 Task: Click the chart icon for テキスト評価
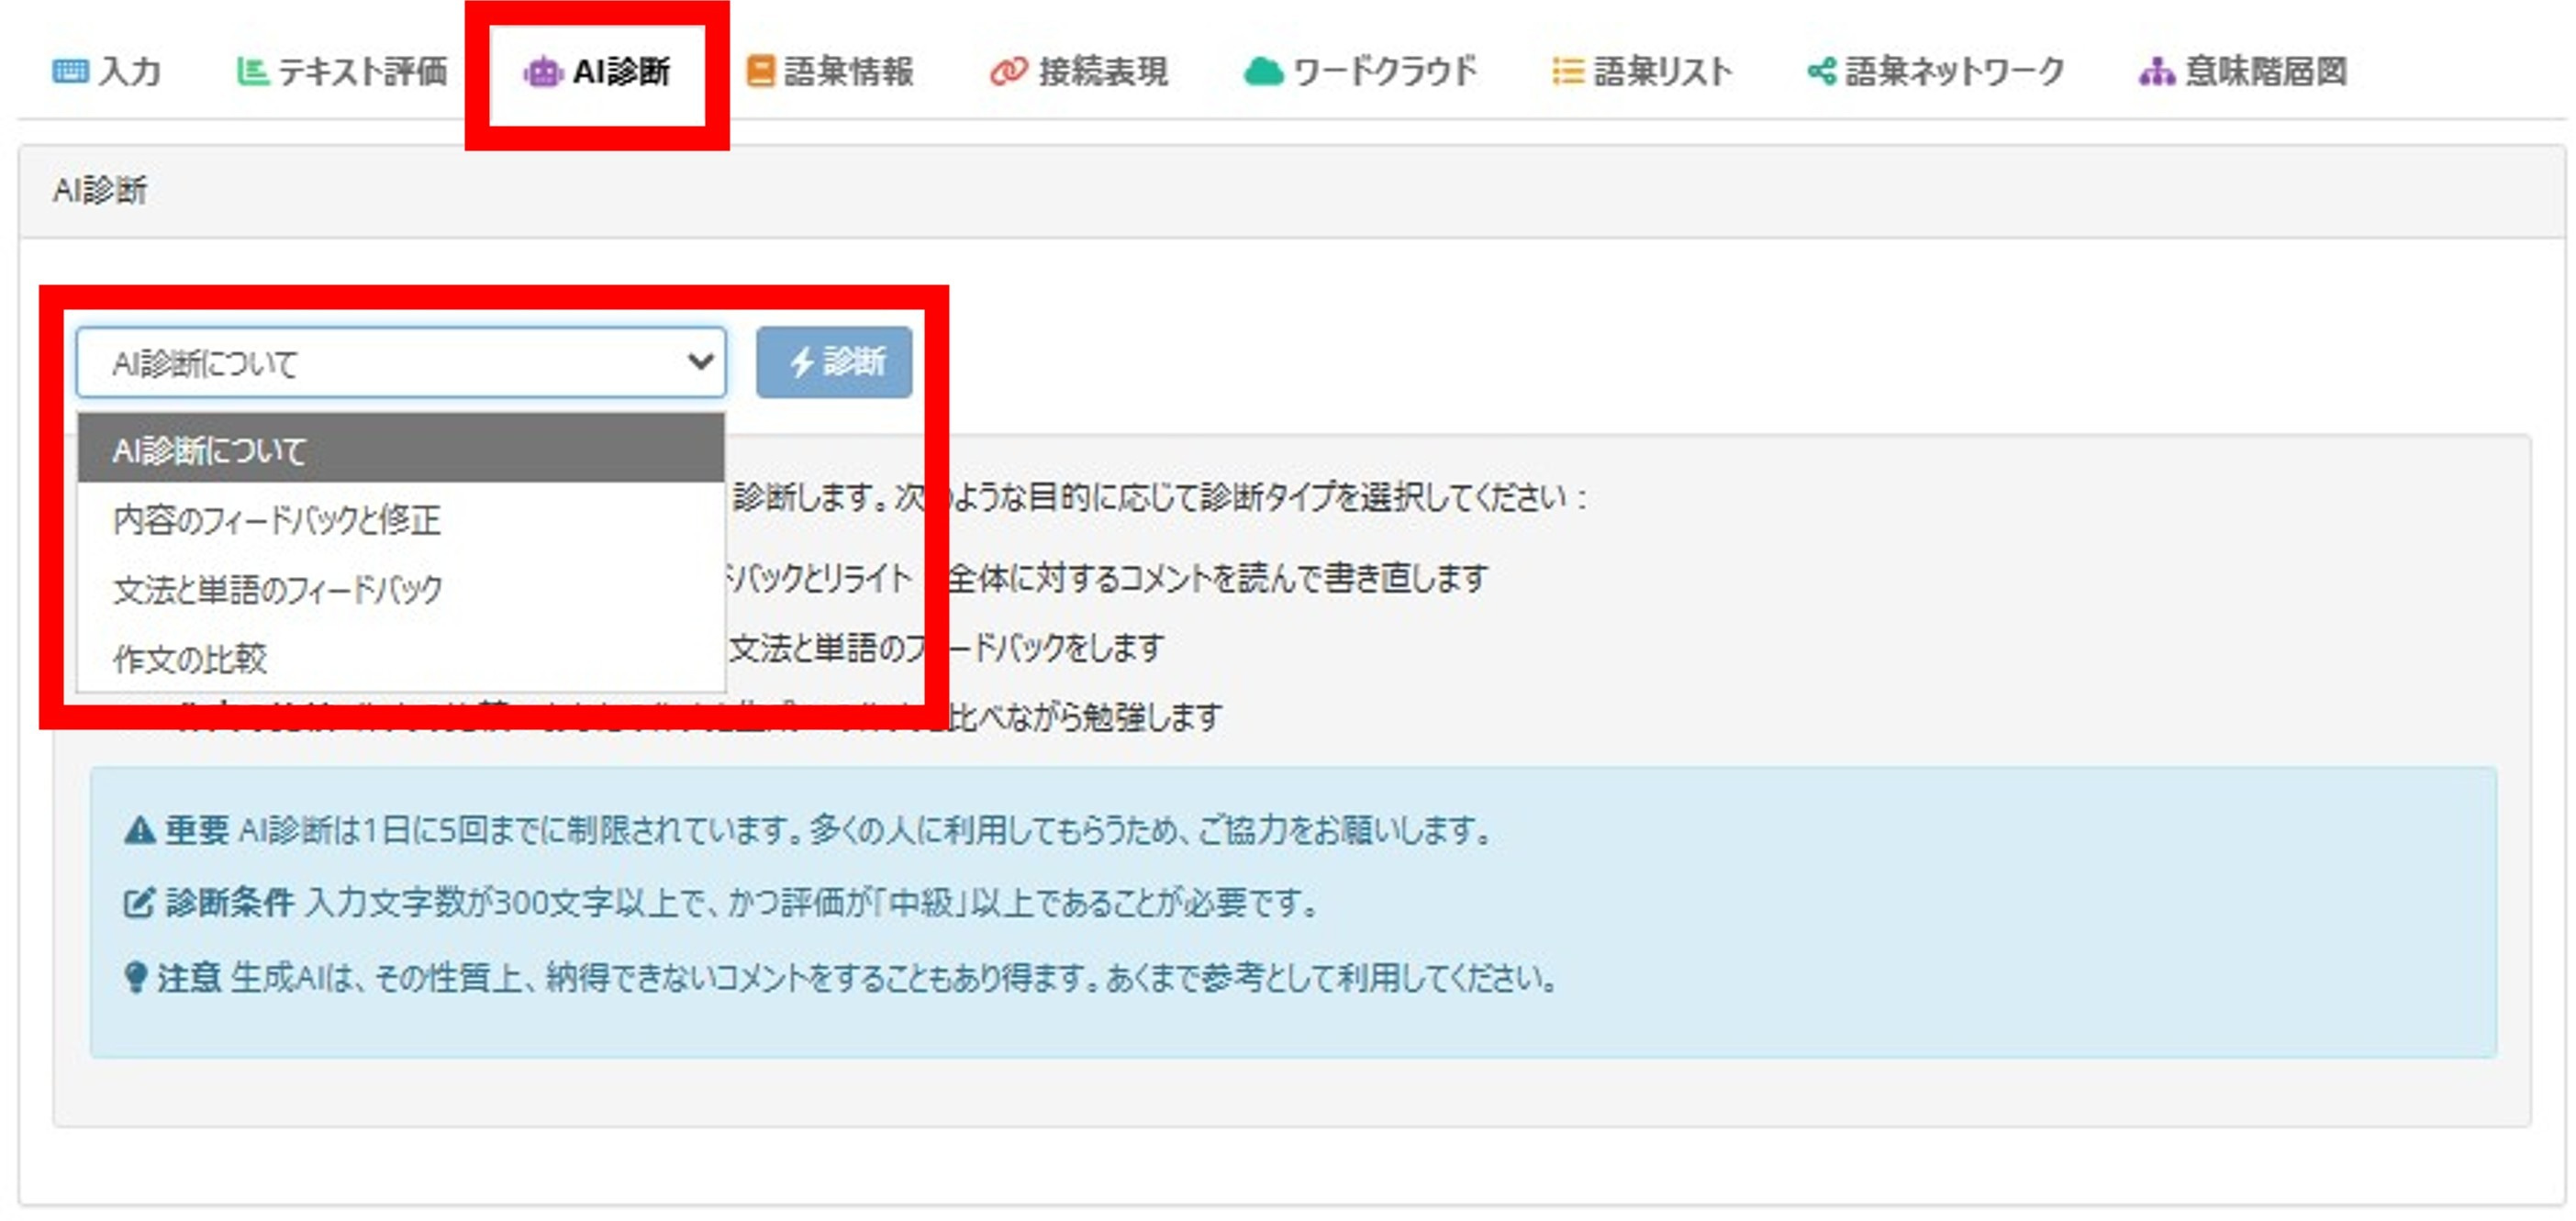click(x=251, y=71)
